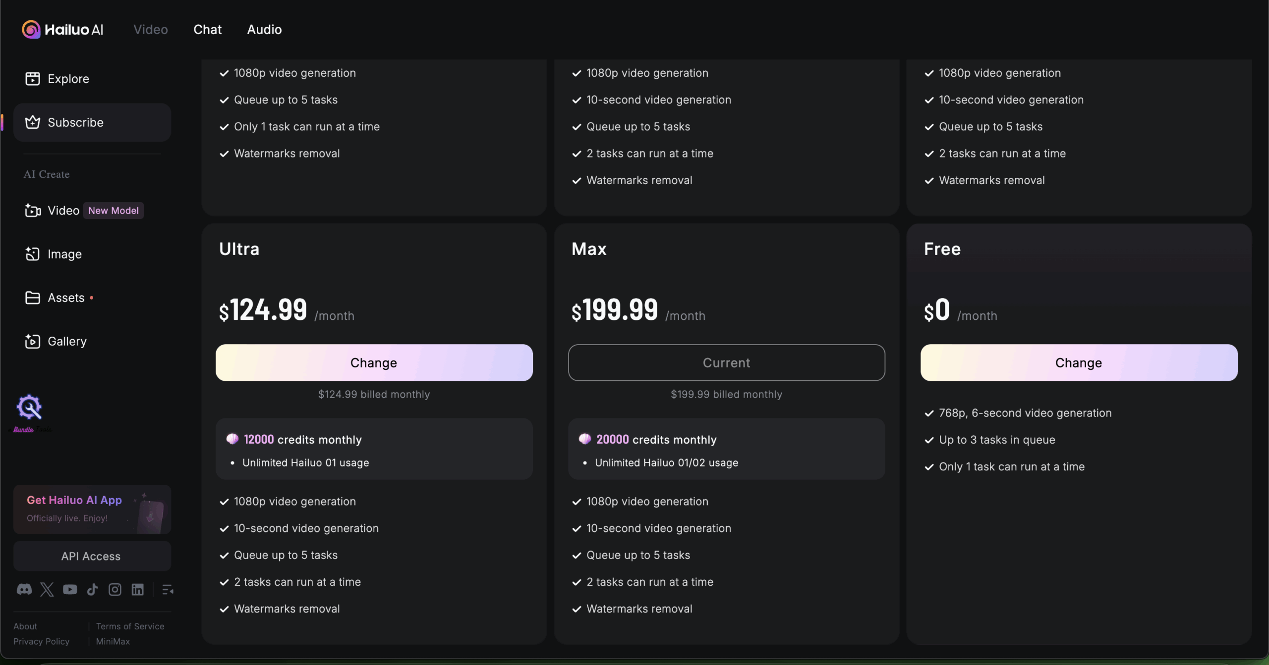Open the X (Twitter) social icon

(47, 589)
